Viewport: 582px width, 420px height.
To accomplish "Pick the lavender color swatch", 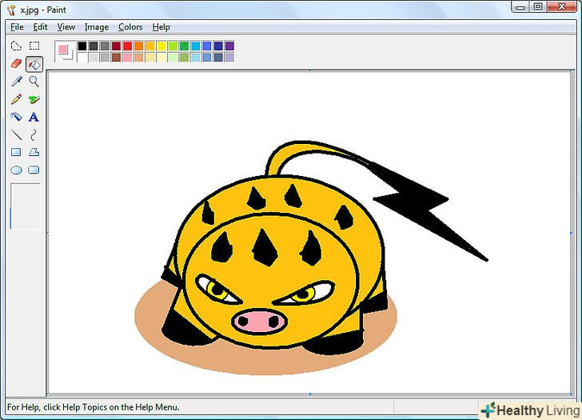I will tap(229, 57).
